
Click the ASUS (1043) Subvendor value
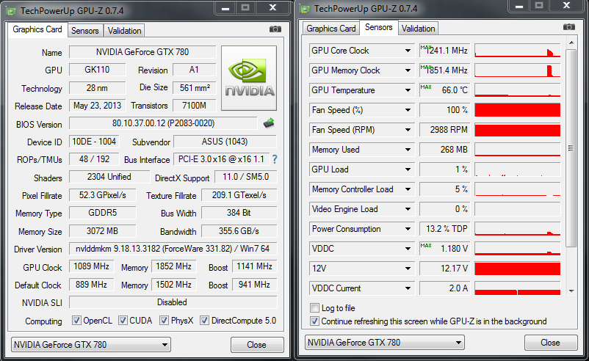tap(225, 142)
